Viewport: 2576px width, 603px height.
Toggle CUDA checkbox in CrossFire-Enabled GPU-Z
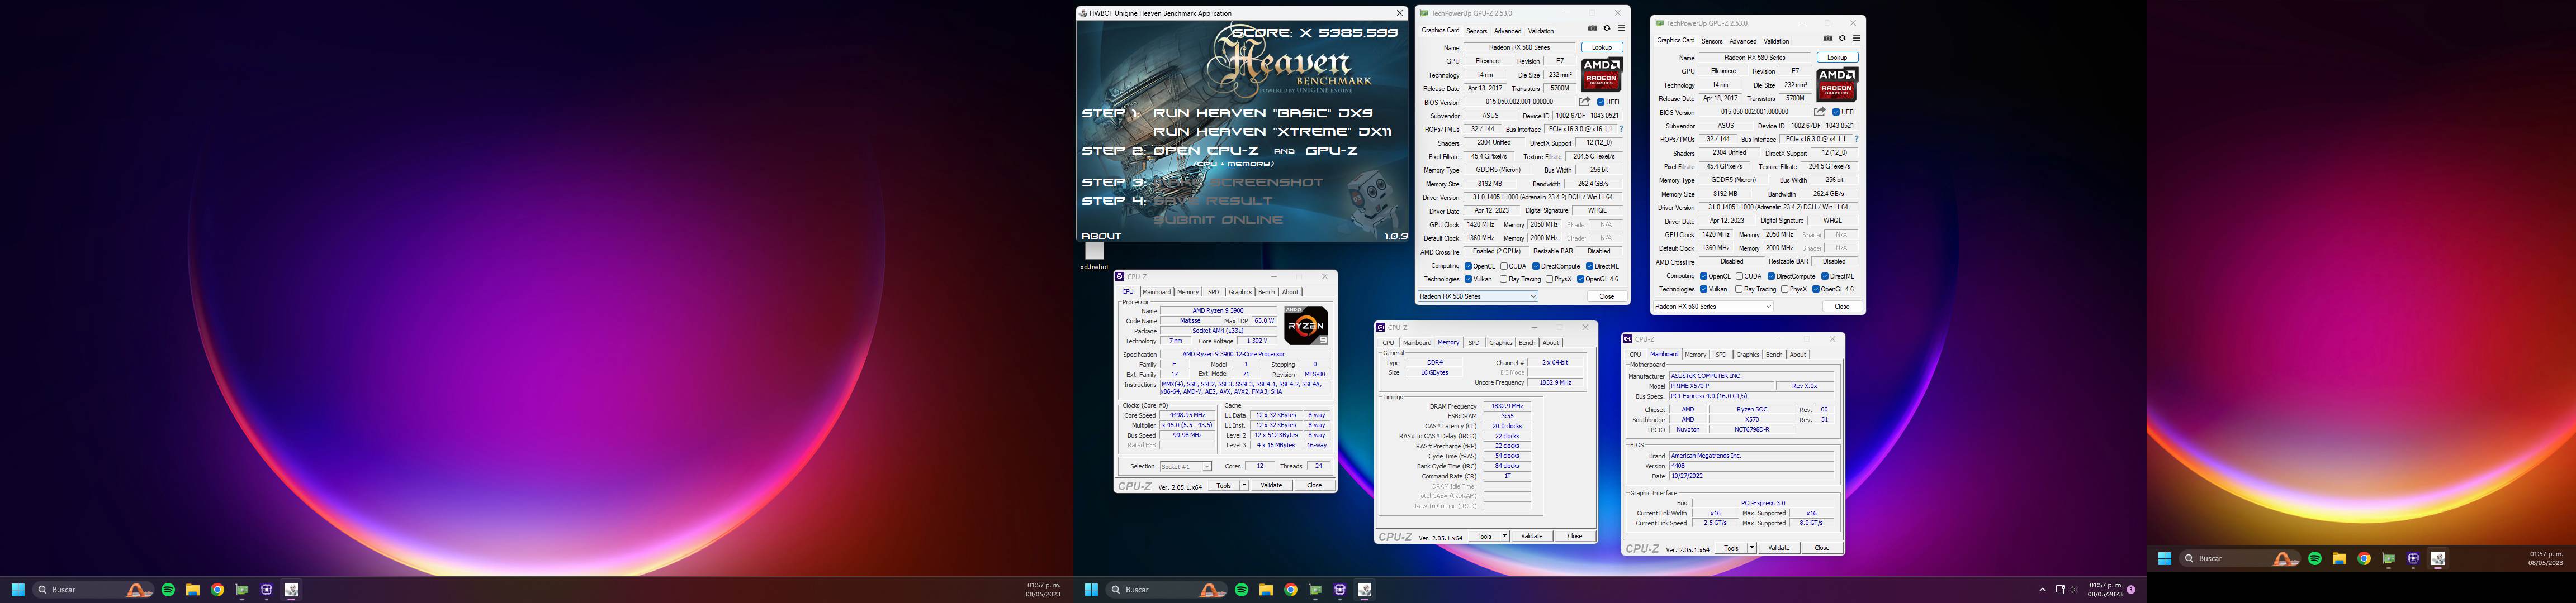pos(1504,266)
